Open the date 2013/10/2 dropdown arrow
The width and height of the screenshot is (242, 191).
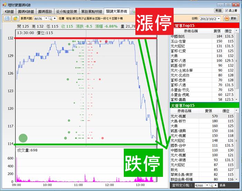[219, 19]
